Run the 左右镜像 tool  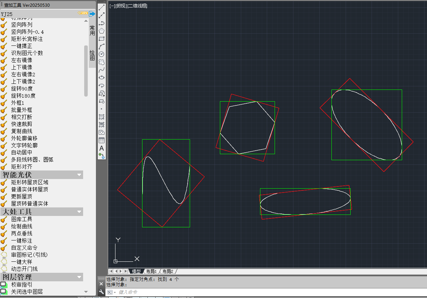22,60
